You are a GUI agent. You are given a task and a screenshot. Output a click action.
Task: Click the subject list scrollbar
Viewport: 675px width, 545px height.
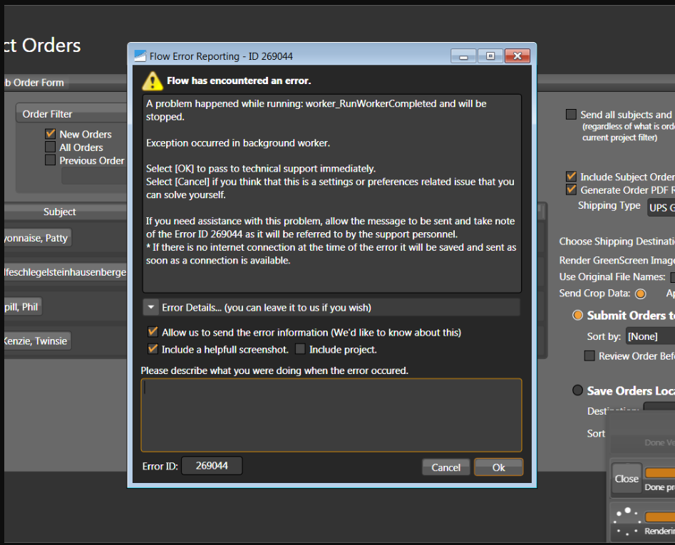click(x=542, y=279)
